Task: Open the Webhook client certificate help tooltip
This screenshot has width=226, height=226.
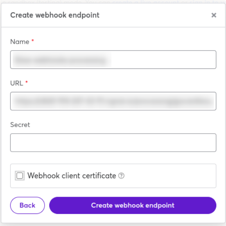Action: pos(121,176)
